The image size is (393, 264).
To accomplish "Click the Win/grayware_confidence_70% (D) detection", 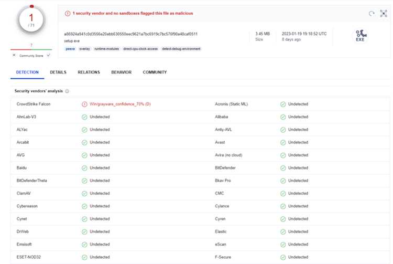I will (x=120, y=104).
